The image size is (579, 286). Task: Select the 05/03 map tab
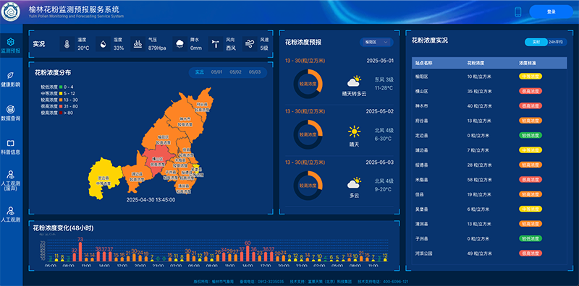click(255, 72)
